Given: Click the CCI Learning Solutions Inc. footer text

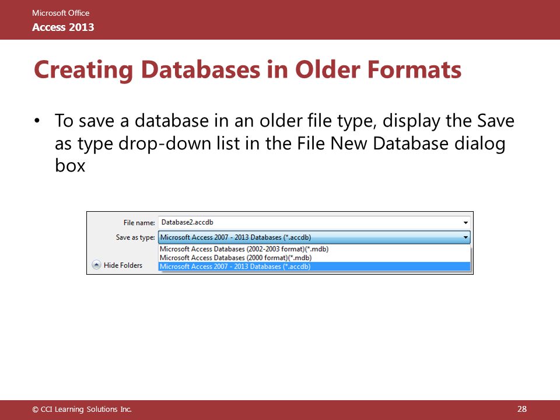Looking at the screenshot, I should pyautogui.click(x=82, y=409).
